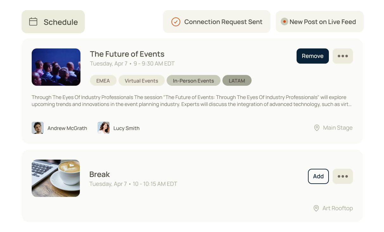Open the three-dot menu for The Future of Events
This screenshot has width=384, height=232.
[x=342, y=56]
